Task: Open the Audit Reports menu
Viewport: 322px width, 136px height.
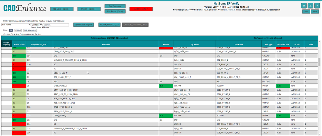Action: pyautogui.click(x=141, y=9)
